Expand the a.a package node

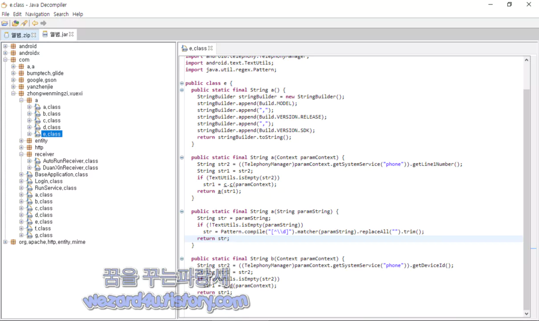point(13,66)
